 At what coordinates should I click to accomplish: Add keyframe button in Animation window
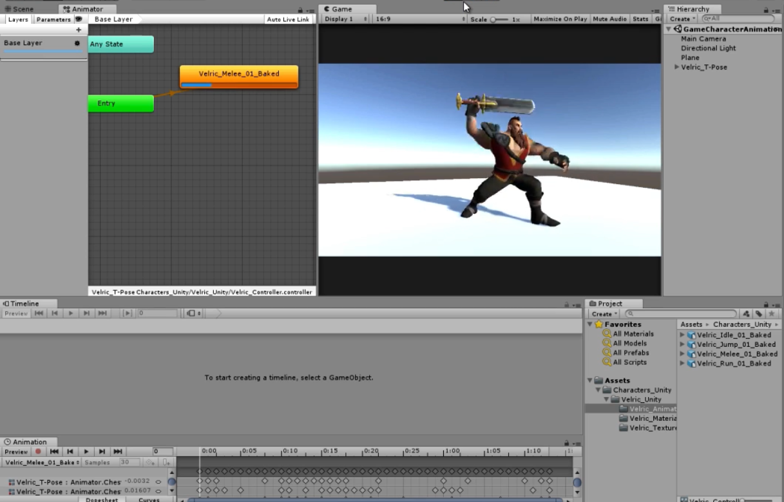151,463
